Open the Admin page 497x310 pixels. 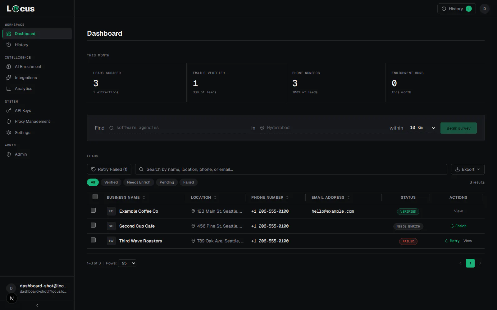tap(37, 154)
